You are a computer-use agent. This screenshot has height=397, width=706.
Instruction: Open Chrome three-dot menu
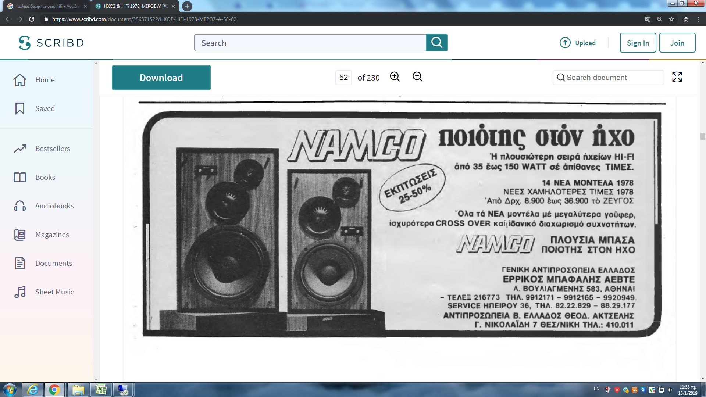click(x=698, y=19)
